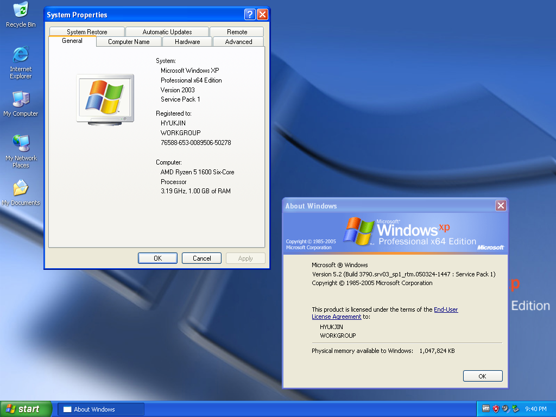Viewport: 556px width, 417px height.
Task: Select the General tab
Action: pyautogui.click(x=72, y=41)
